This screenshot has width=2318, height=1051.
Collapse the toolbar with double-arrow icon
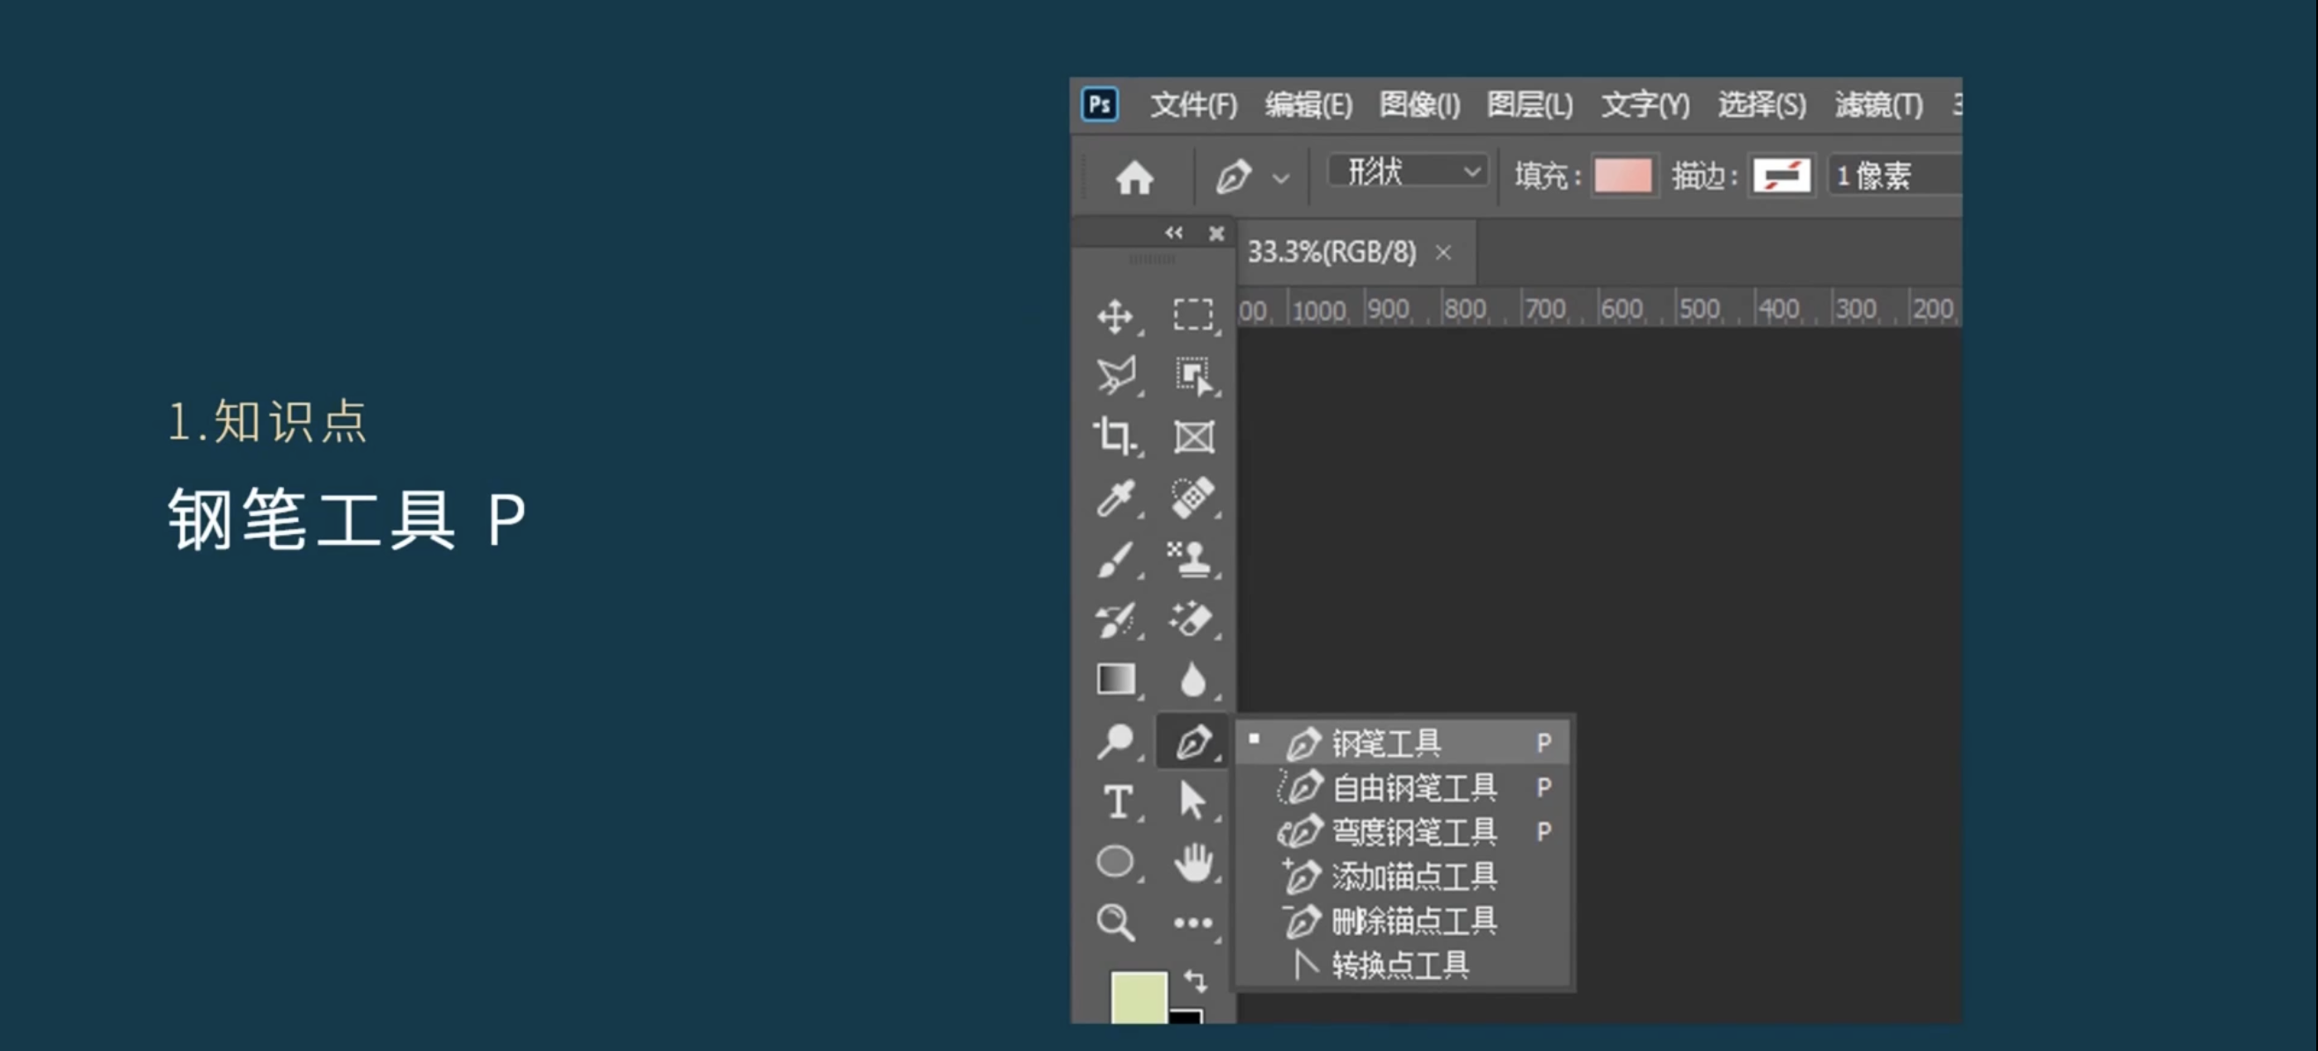tap(1173, 233)
